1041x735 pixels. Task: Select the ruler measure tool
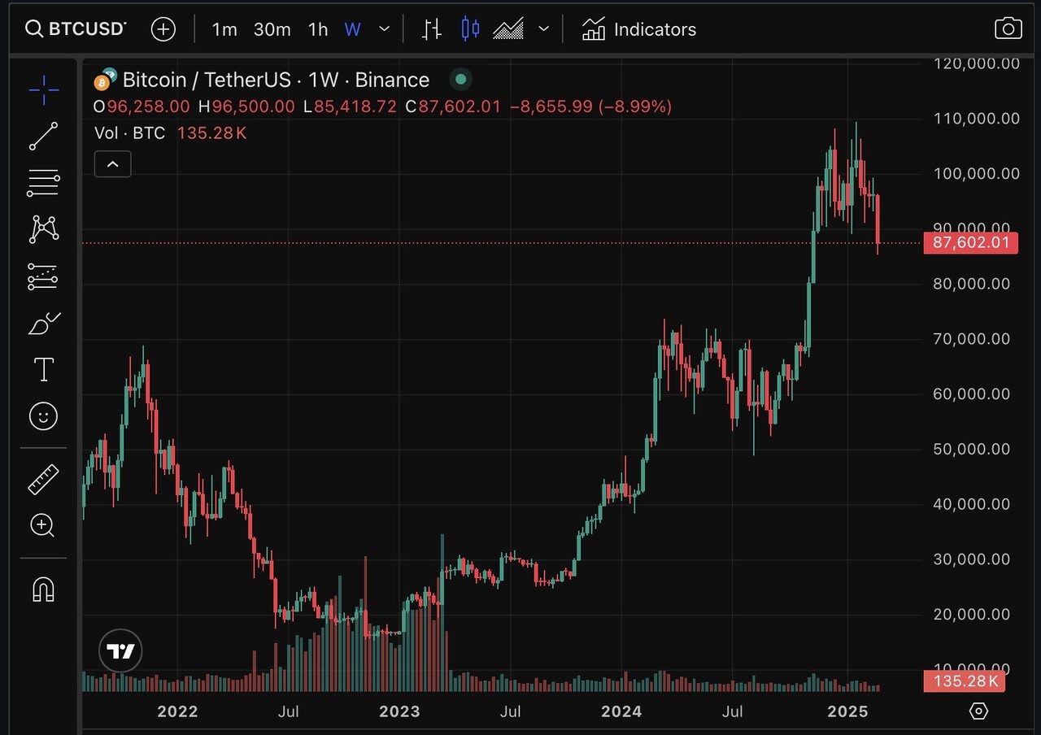point(43,480)
